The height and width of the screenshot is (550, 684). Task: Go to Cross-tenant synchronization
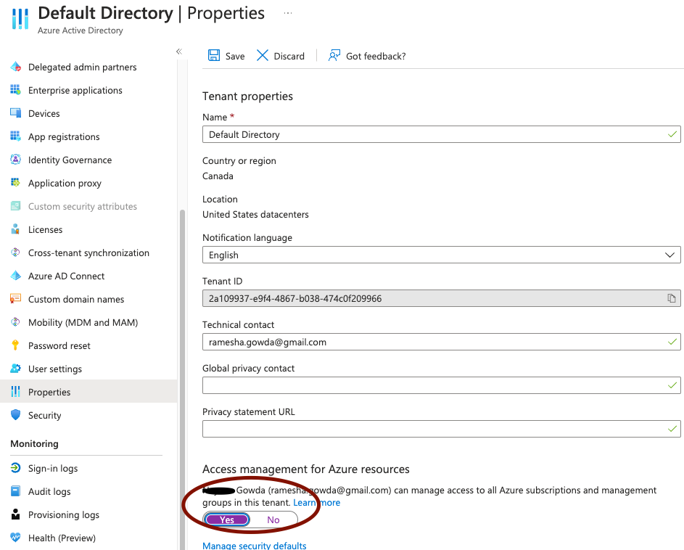coord(88,253)
